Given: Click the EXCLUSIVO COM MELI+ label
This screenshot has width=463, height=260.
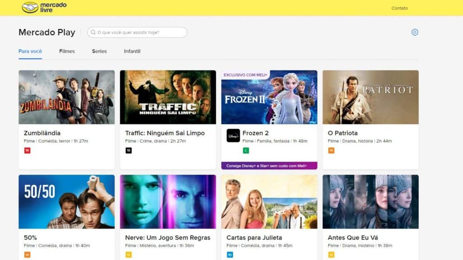Looking at the screenshot, I should click(246, 75).
